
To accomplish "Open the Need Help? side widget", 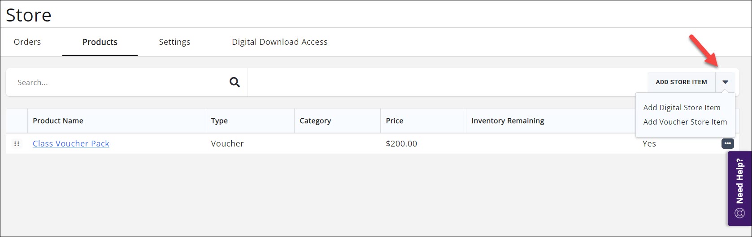I will 739,188.
